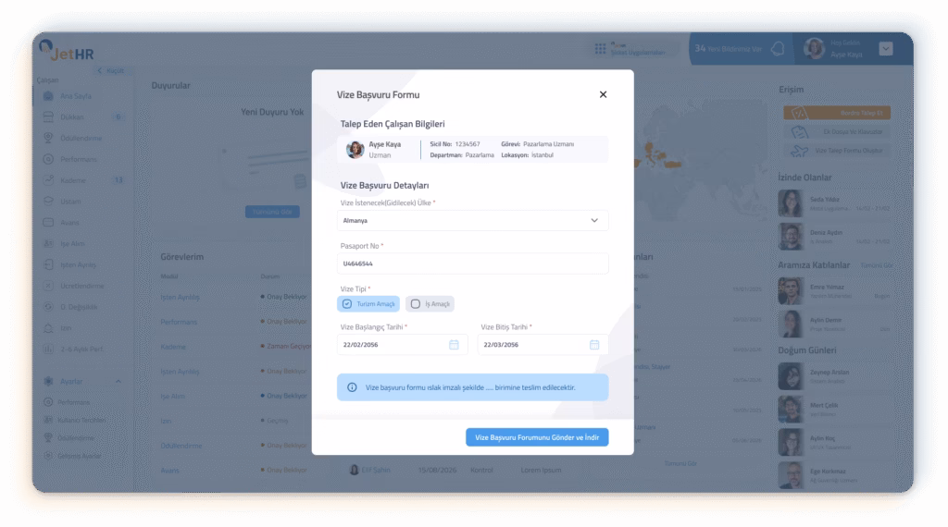Open the Vize Başlangıç Tarihi calendar icon
The width and height of the screenshot is (948, 527).
[x=454, y=345]
